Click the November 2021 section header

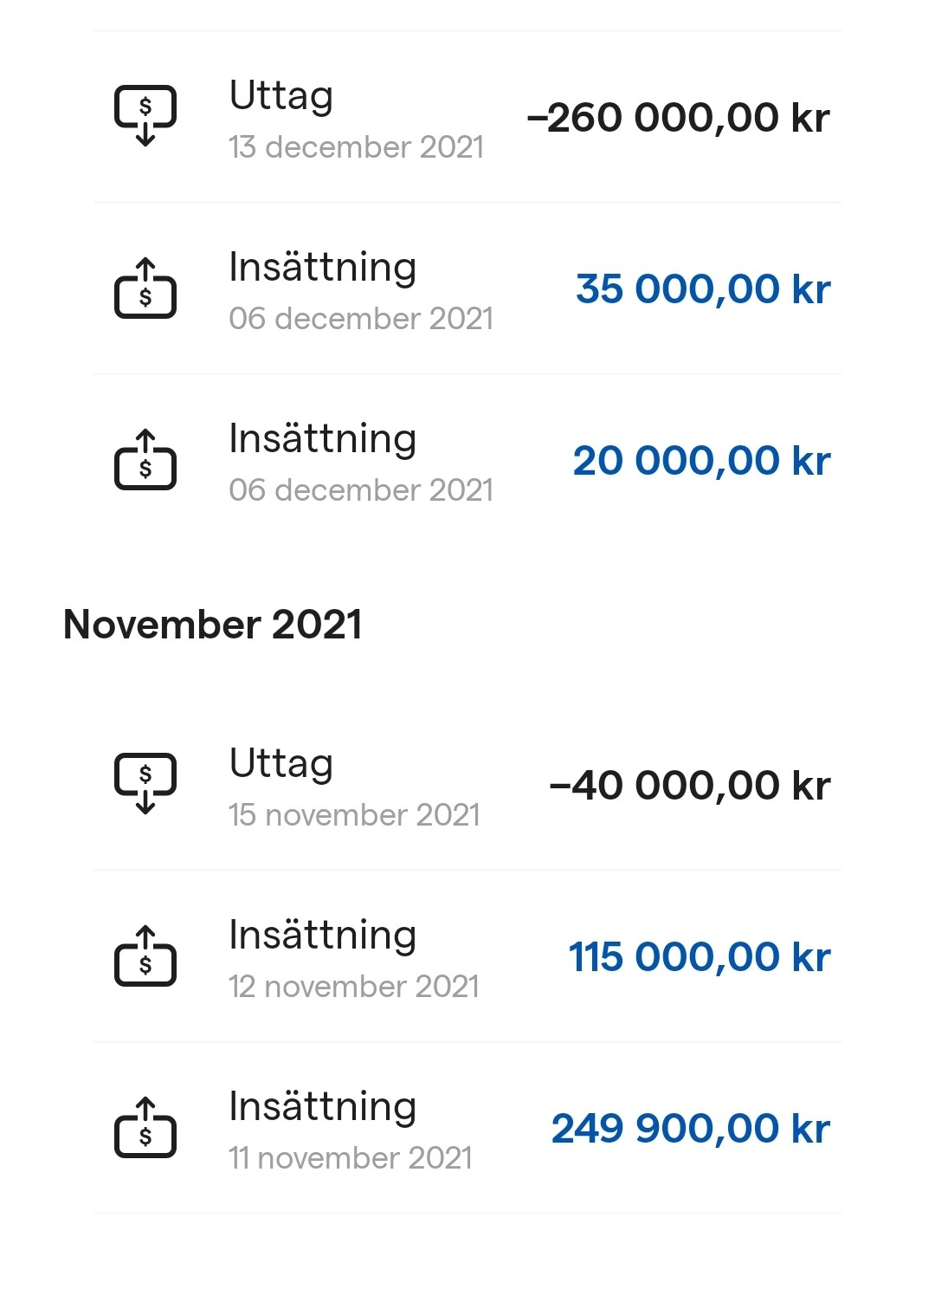[213, 625]
